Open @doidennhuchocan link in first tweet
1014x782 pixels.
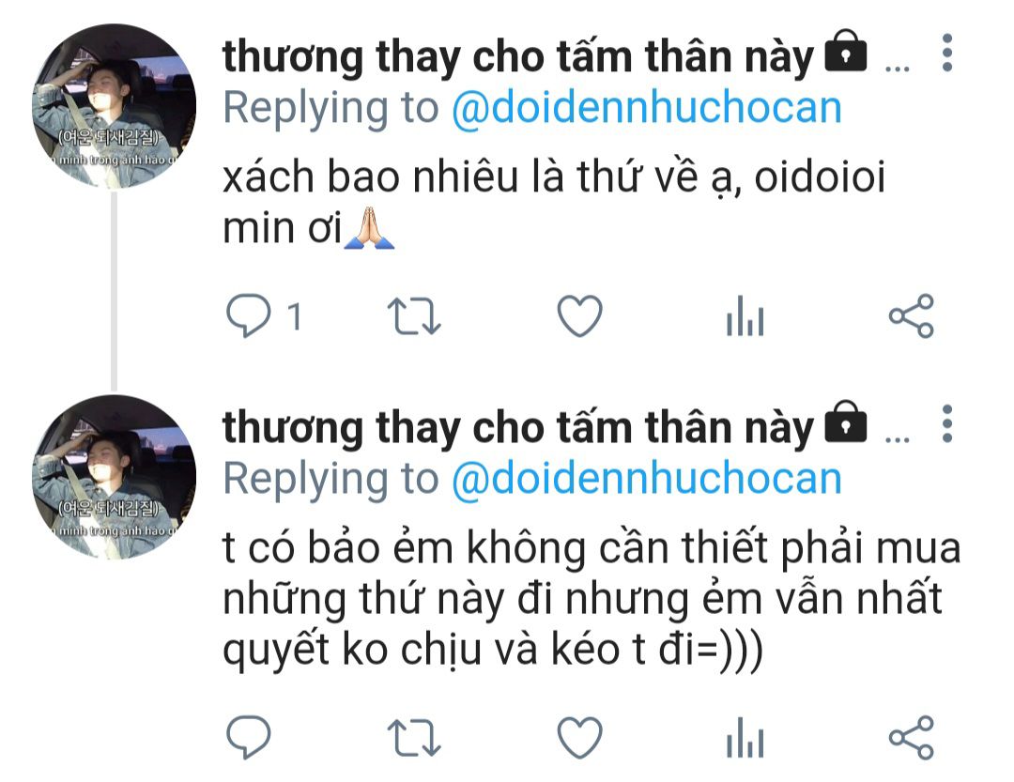click(x=647, y=107)
